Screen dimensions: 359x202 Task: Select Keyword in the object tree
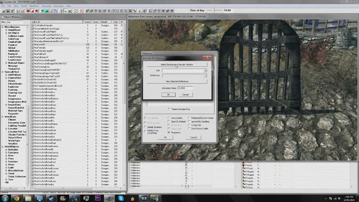click(13, 54)
